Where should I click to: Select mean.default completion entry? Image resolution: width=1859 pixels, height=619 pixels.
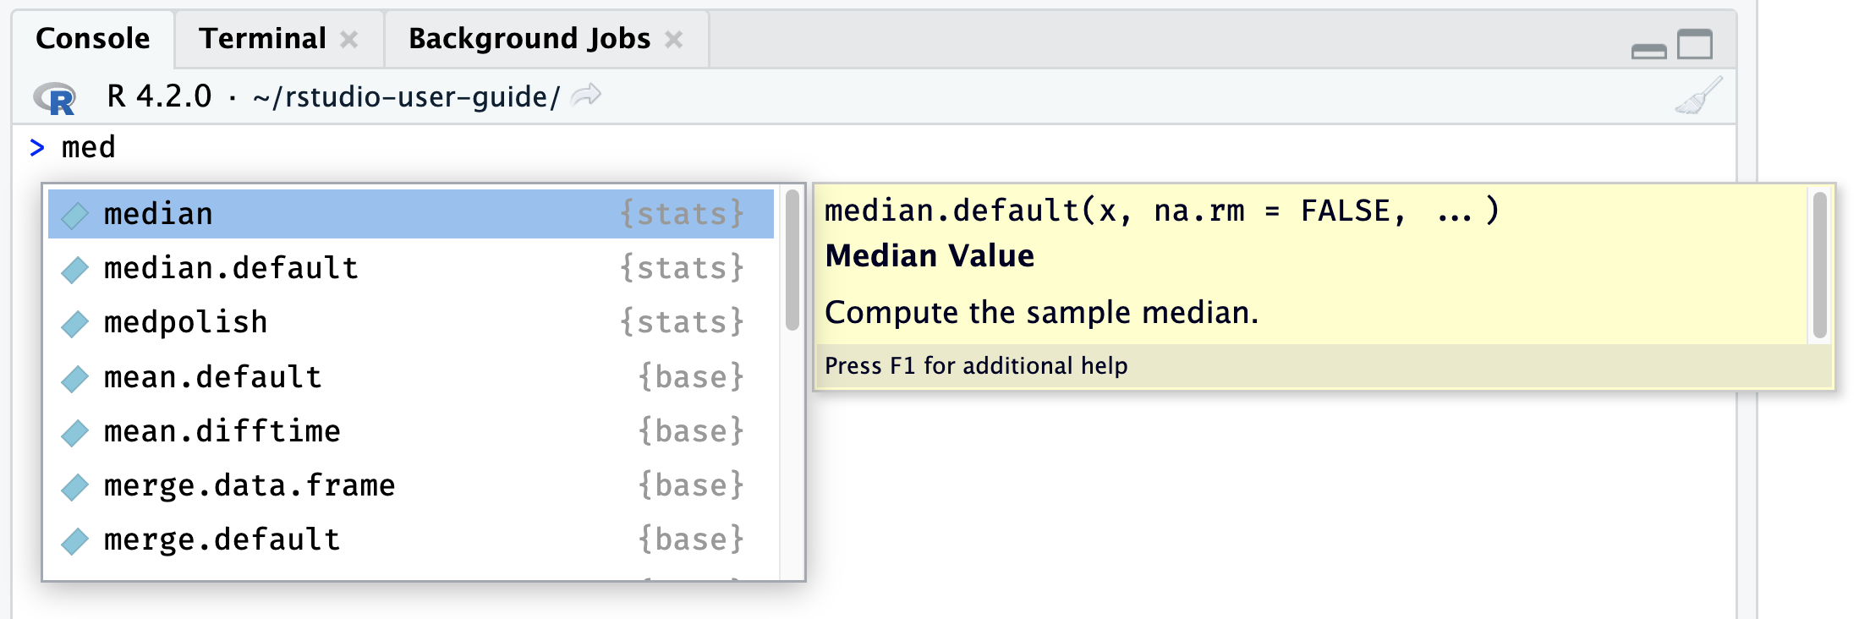[212, 377]
